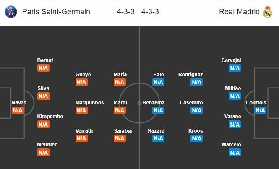
Task: Select the rating badge under Casemiro
Action: pyautogui.click(x=197, y=110)
